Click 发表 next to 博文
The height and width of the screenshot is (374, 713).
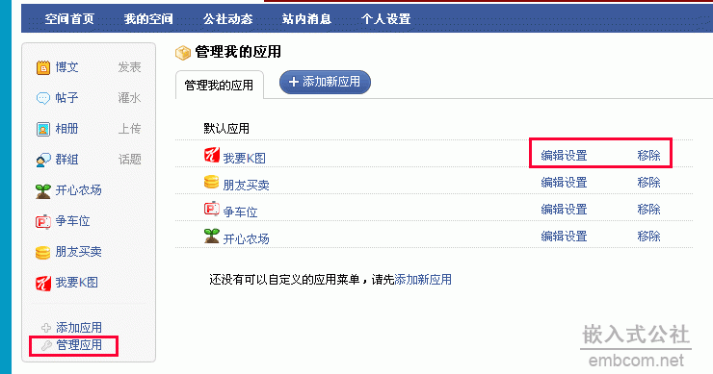click(130, 67)
